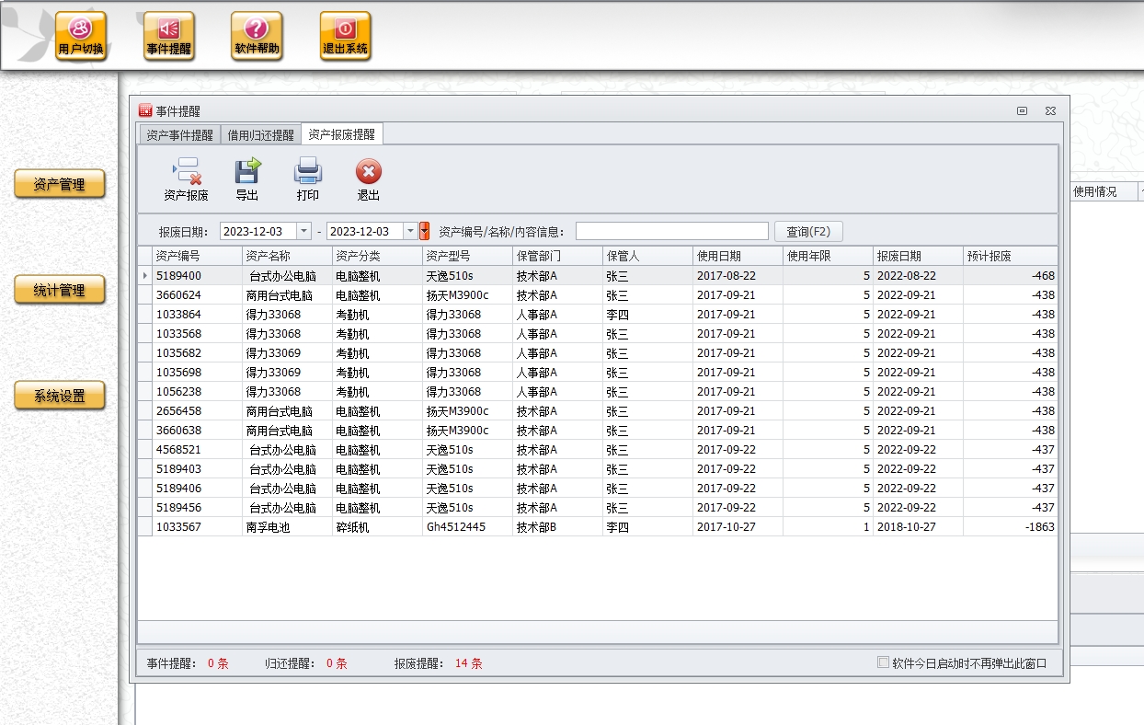Export data with the 导出 icon
Screen dimensions: 1144x725
tap(247, 178)
